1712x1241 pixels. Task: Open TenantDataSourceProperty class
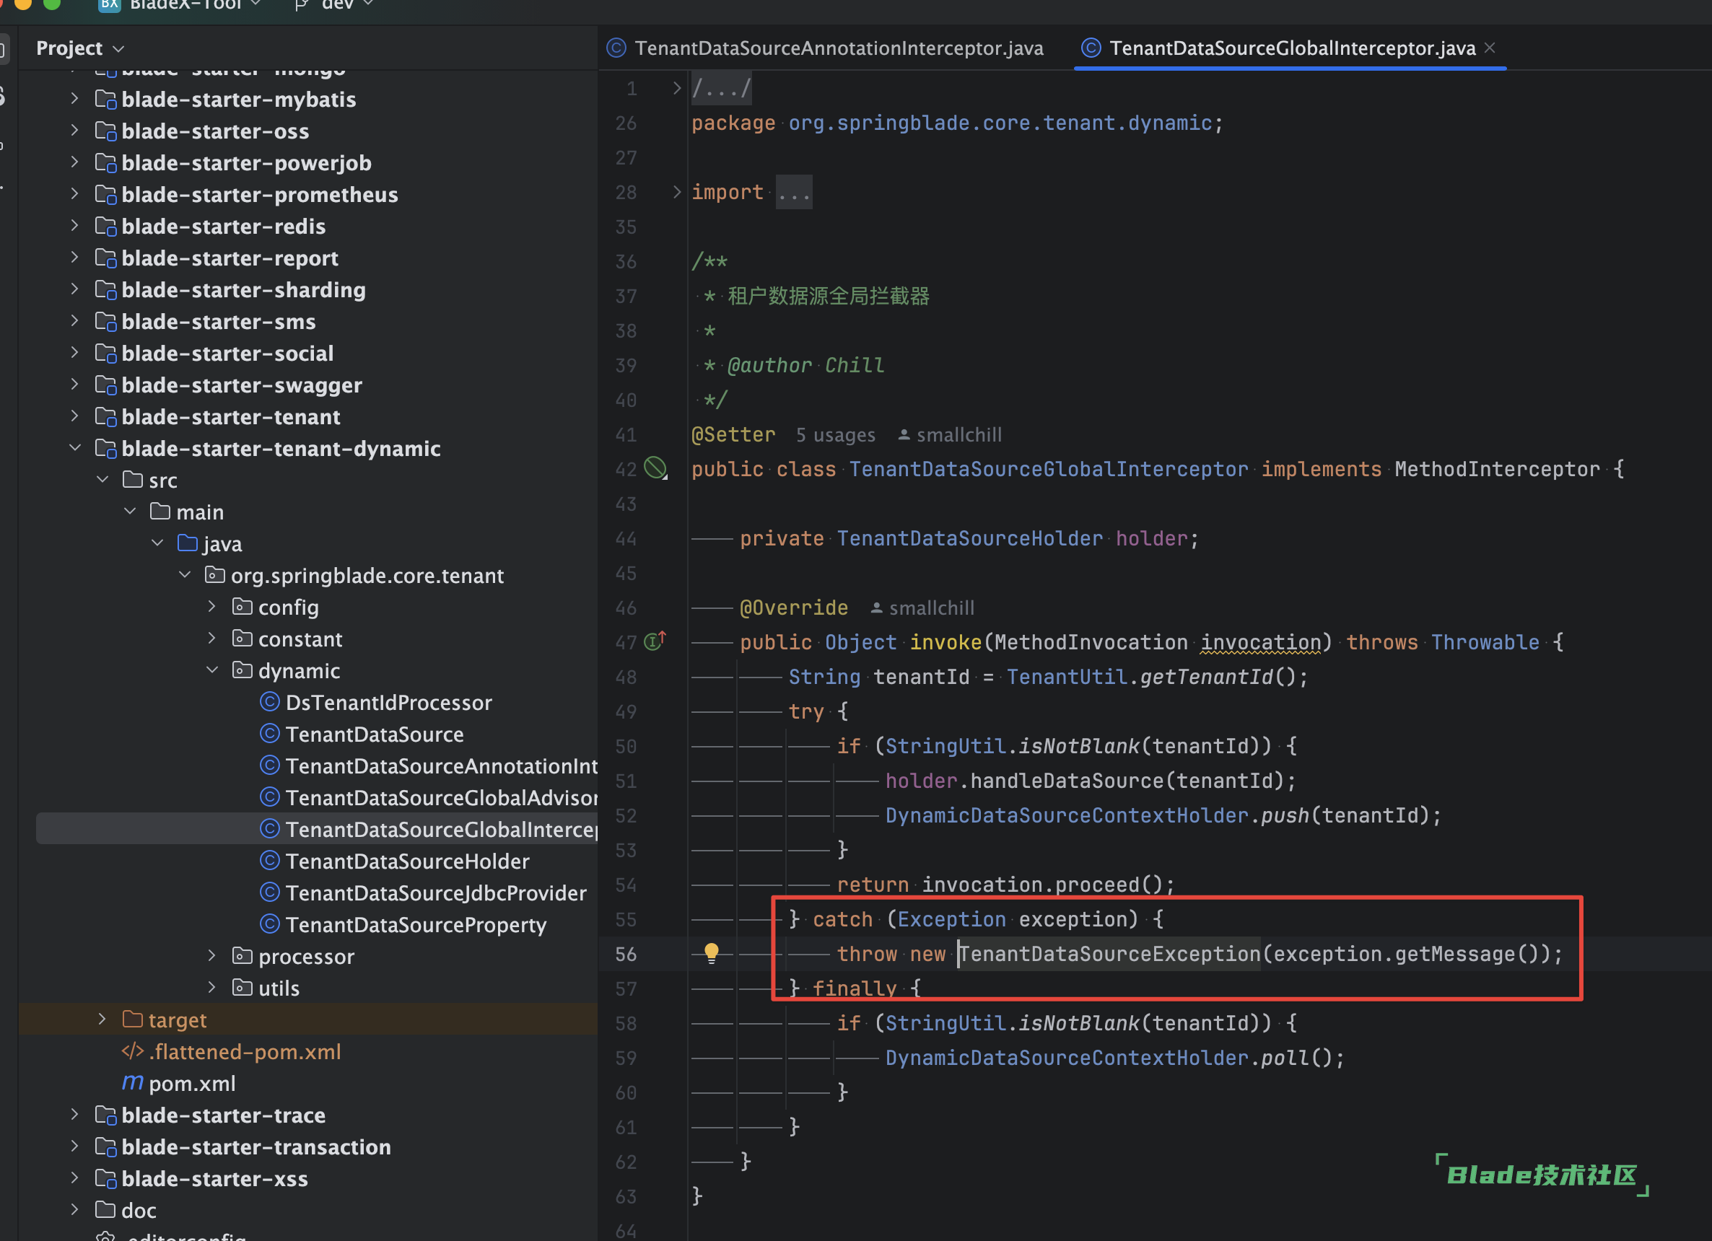pyautogui.click(x=415, y=924)
